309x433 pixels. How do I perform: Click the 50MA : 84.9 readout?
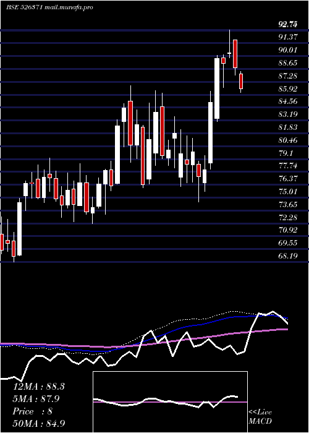point(39,424)
